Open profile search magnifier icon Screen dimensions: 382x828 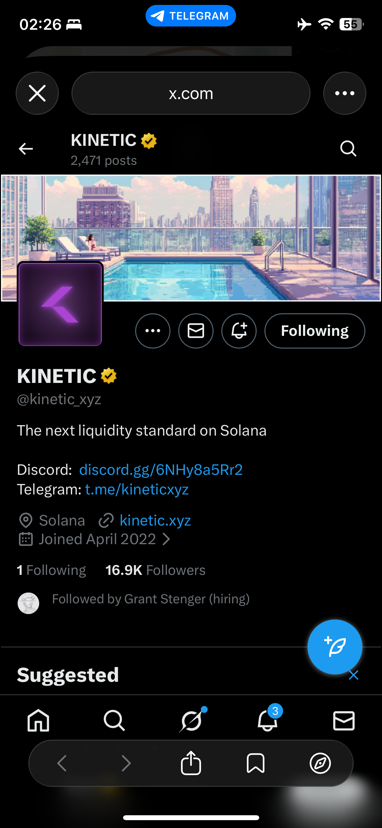click(348, 149)
